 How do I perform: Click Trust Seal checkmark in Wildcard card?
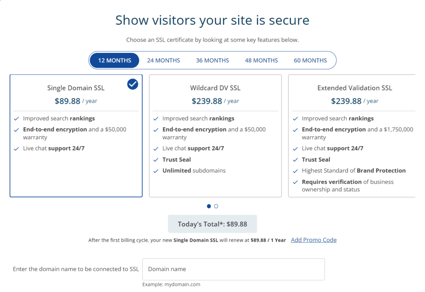tap(156, 159)
